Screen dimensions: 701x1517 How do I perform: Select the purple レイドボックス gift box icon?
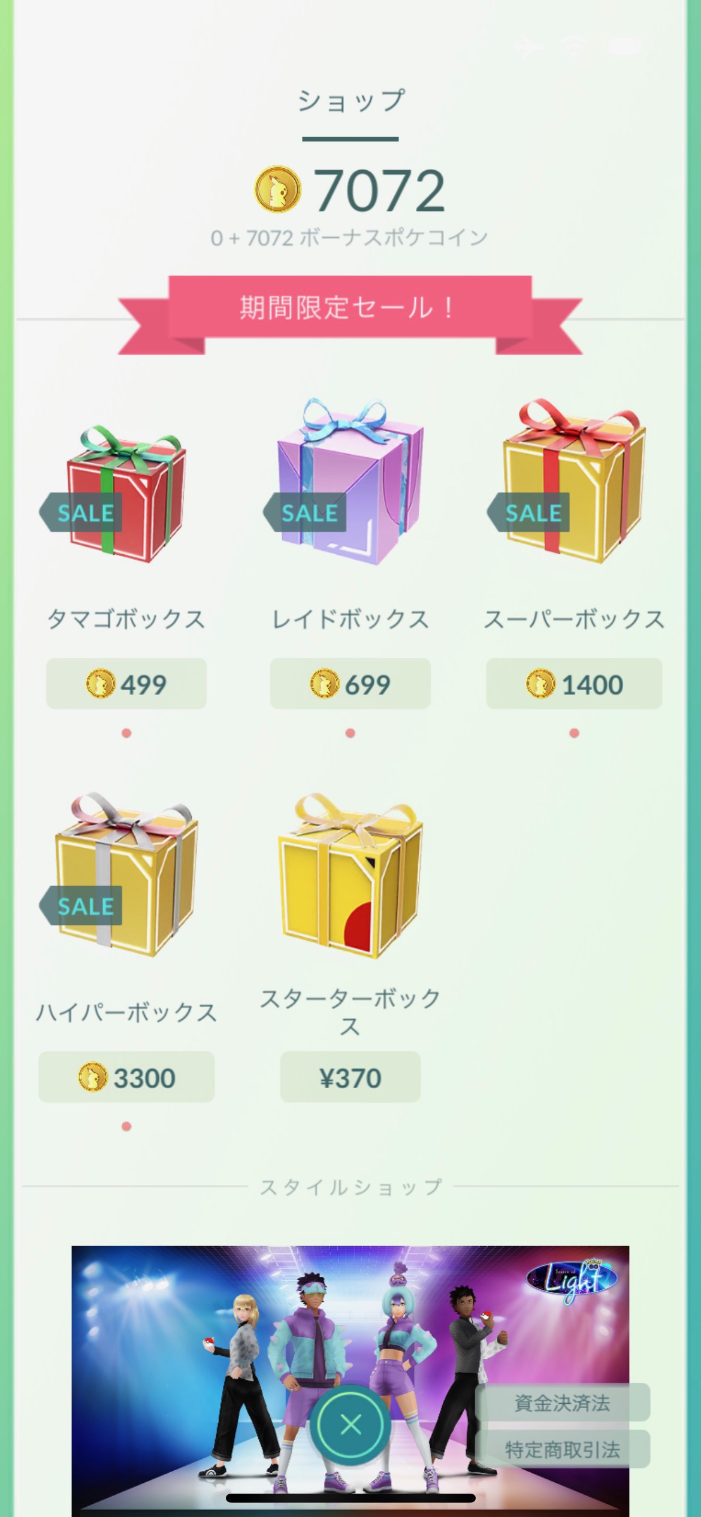350,482
